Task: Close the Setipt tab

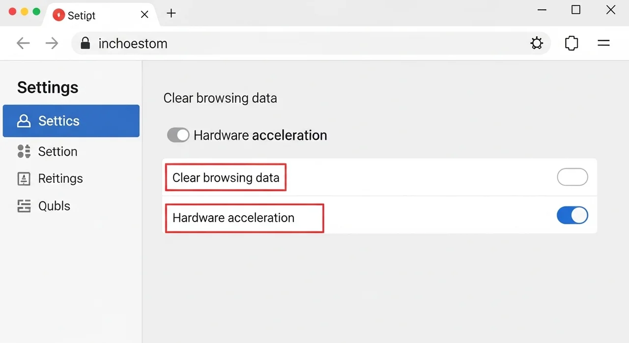Action: tap(144, 14)
